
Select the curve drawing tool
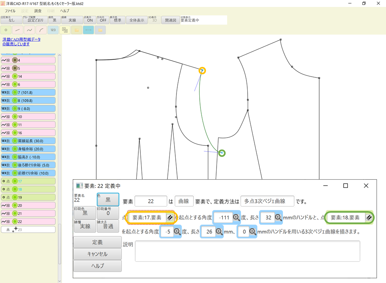pos(29,30)
